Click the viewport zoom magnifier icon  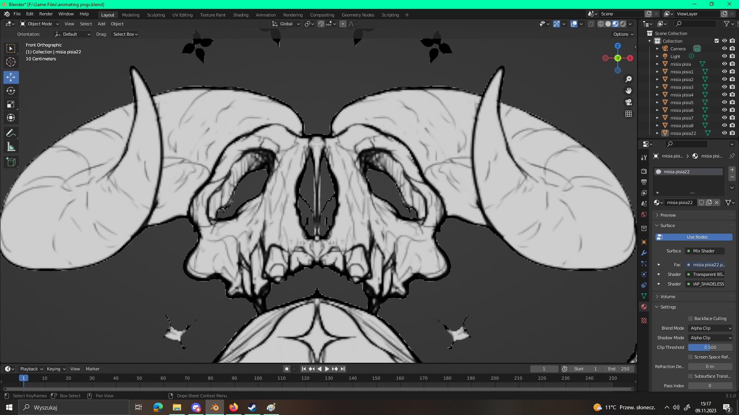coord(629,79)
